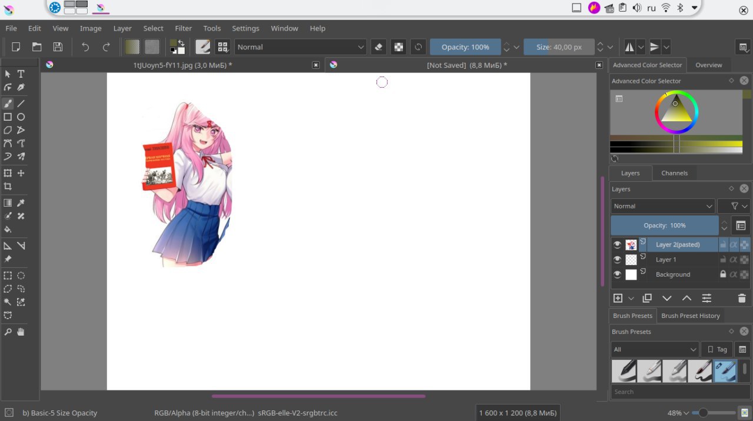Open the Filter menu

tap(184, 28)
